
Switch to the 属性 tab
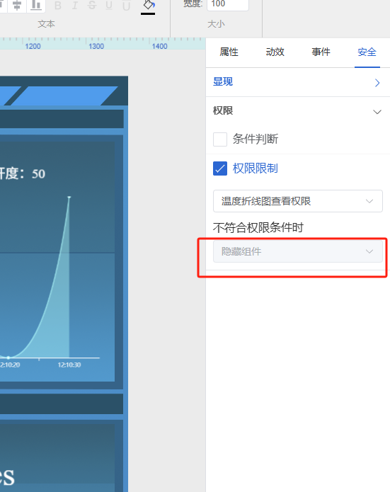pyautogui.click(x=229, y=52)
